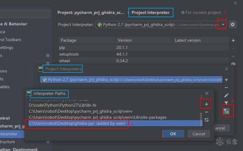
Task: Click the gear icon next to interpreter field
Action: point(233,24)
